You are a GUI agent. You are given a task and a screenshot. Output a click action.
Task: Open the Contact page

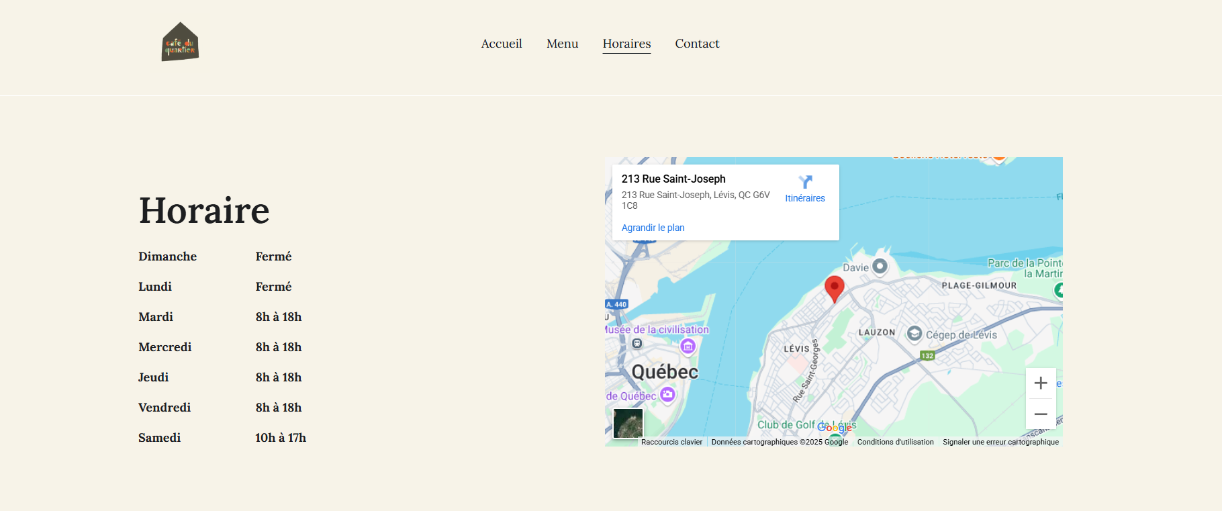[x=697, y=44]
